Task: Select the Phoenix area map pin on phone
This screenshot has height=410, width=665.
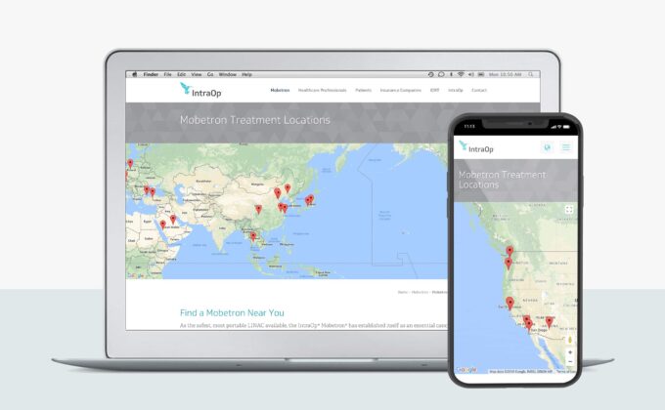Action: pos(550,322)
